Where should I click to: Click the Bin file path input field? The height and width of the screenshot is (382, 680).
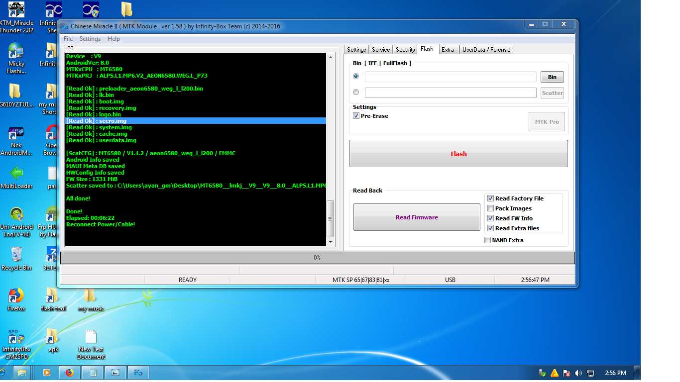(x=451, y=77)
